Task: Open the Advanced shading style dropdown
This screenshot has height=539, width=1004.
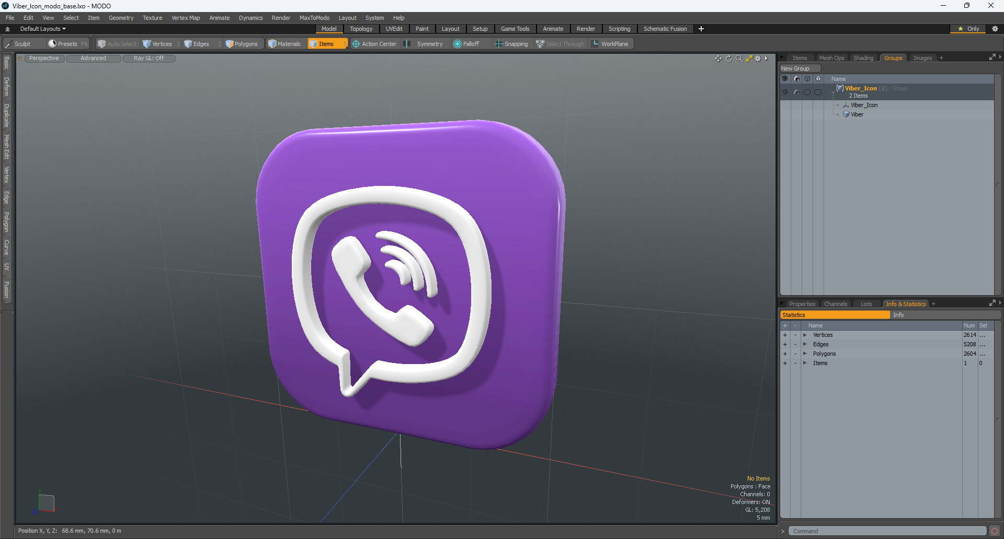Action: (93, 58)
